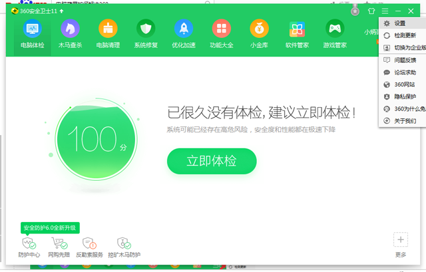Click the medal badge icon in title bar
426x272 pixels.
(x=355, y=11)
